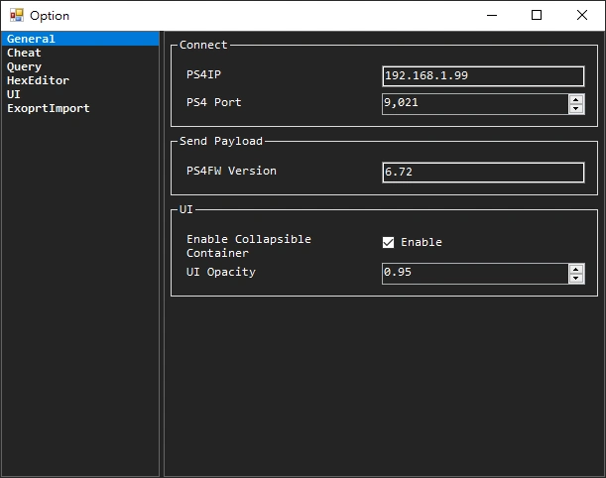
Task: Click the UI Opacity label
Action: click(x=221, y=272)
